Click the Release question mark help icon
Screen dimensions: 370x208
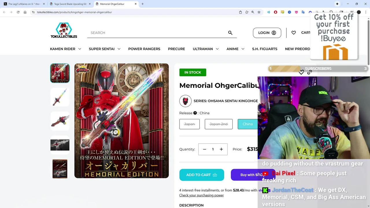pyautogui.click(x=195, y=113)
